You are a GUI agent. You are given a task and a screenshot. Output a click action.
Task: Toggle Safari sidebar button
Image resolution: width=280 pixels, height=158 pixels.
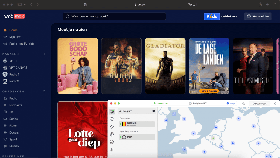[20, 4]
